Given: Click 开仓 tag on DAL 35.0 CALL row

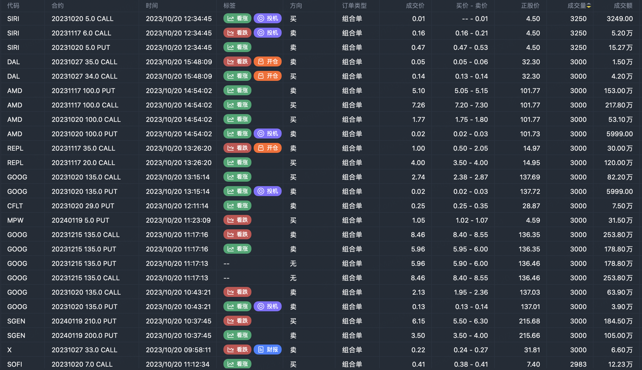Looking at the screenshot, I should [x=267, y=62].
